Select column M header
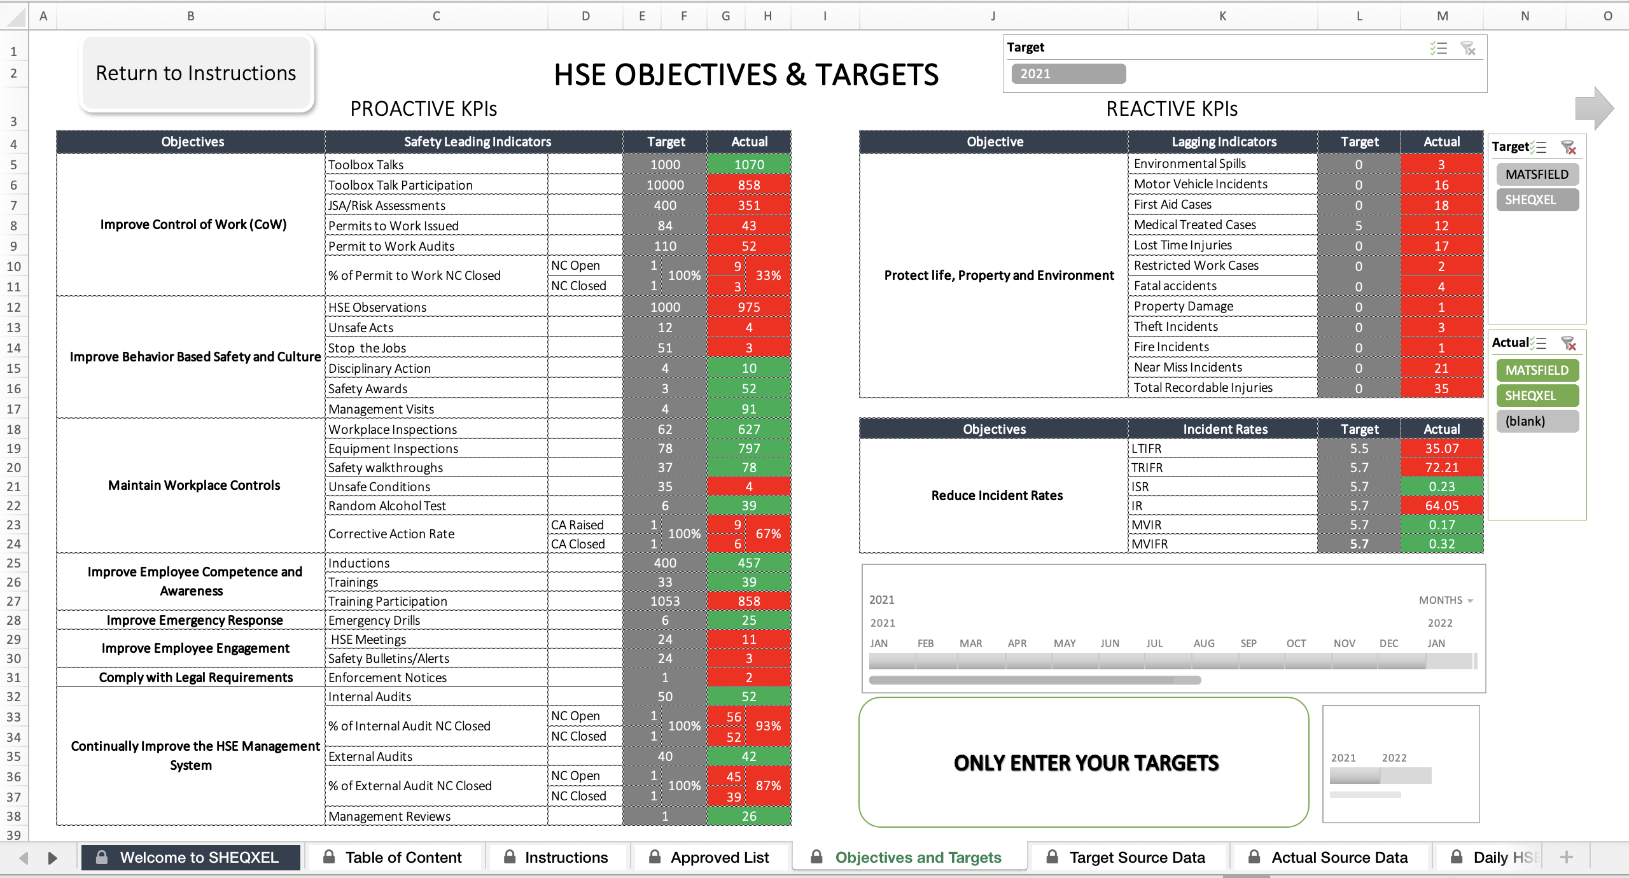Screen dimensions: 1629x878 (1442, 16)
